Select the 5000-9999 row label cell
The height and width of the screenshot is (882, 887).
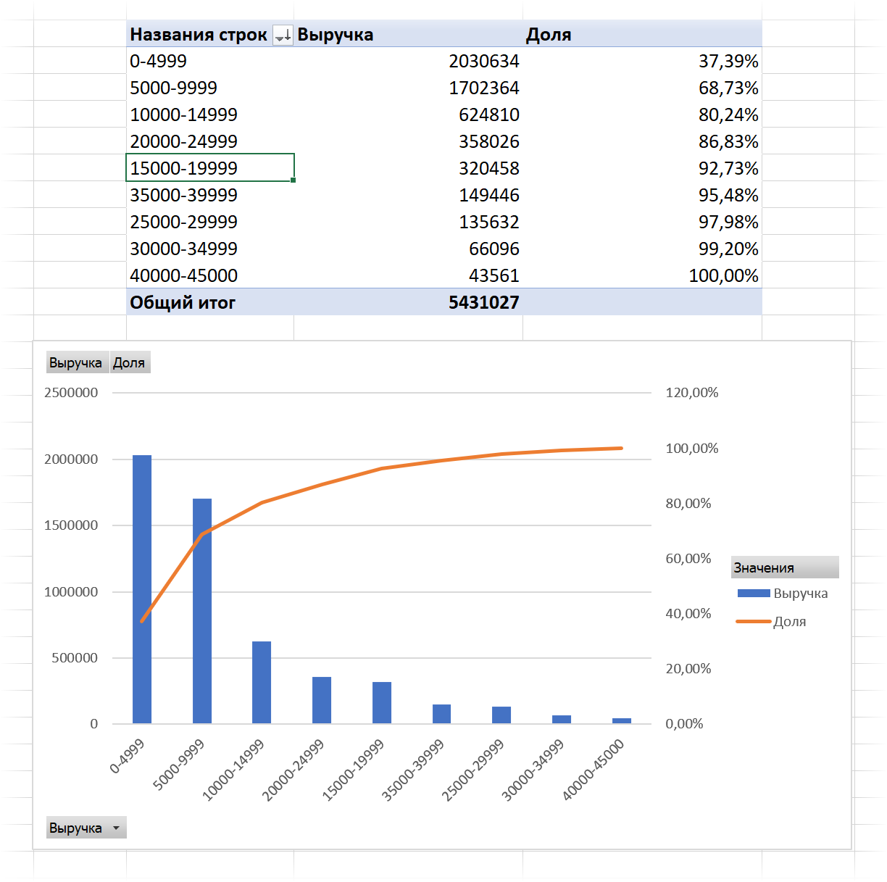click(210, 88)
